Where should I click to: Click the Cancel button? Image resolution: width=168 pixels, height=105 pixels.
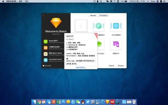(111, 66)
